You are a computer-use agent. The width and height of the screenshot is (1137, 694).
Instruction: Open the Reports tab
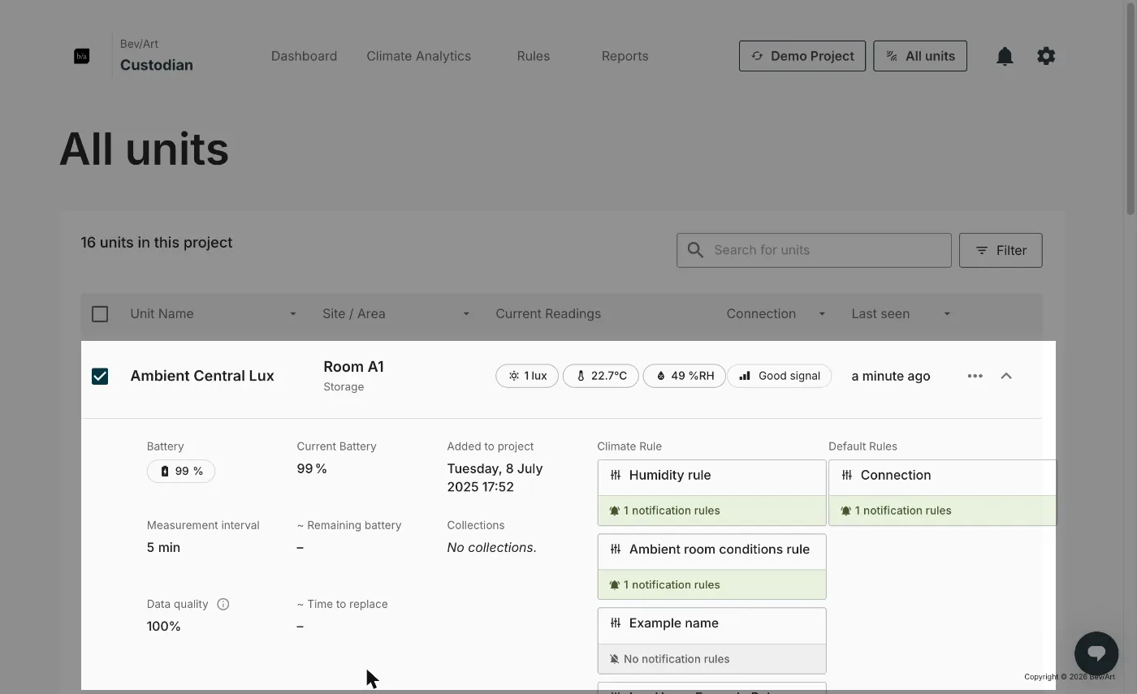pyautogui.click(x=625, y=56)
